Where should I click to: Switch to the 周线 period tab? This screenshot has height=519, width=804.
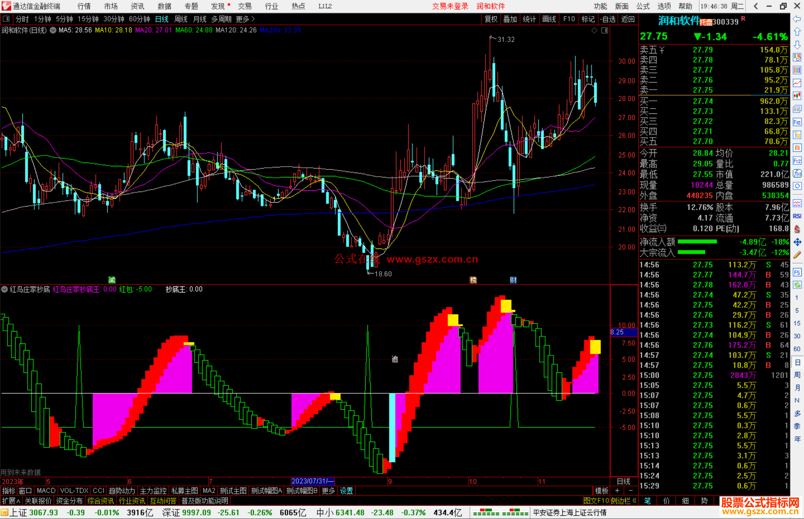click(181, 19)
